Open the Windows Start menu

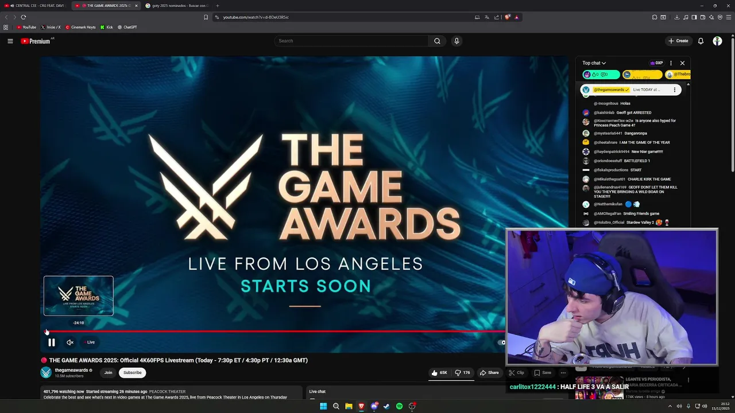(323, 406)
